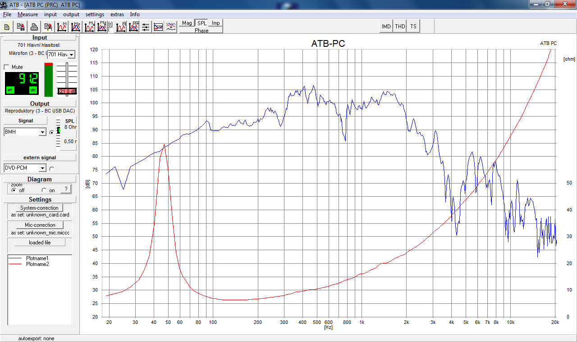This screenshot has width=577, height=342.
Task: Toggle the Imp display mode button
Action: (x=216, y=23)
